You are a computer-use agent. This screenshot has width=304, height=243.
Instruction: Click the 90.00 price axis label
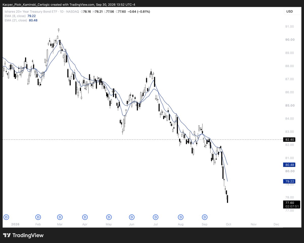290,40
